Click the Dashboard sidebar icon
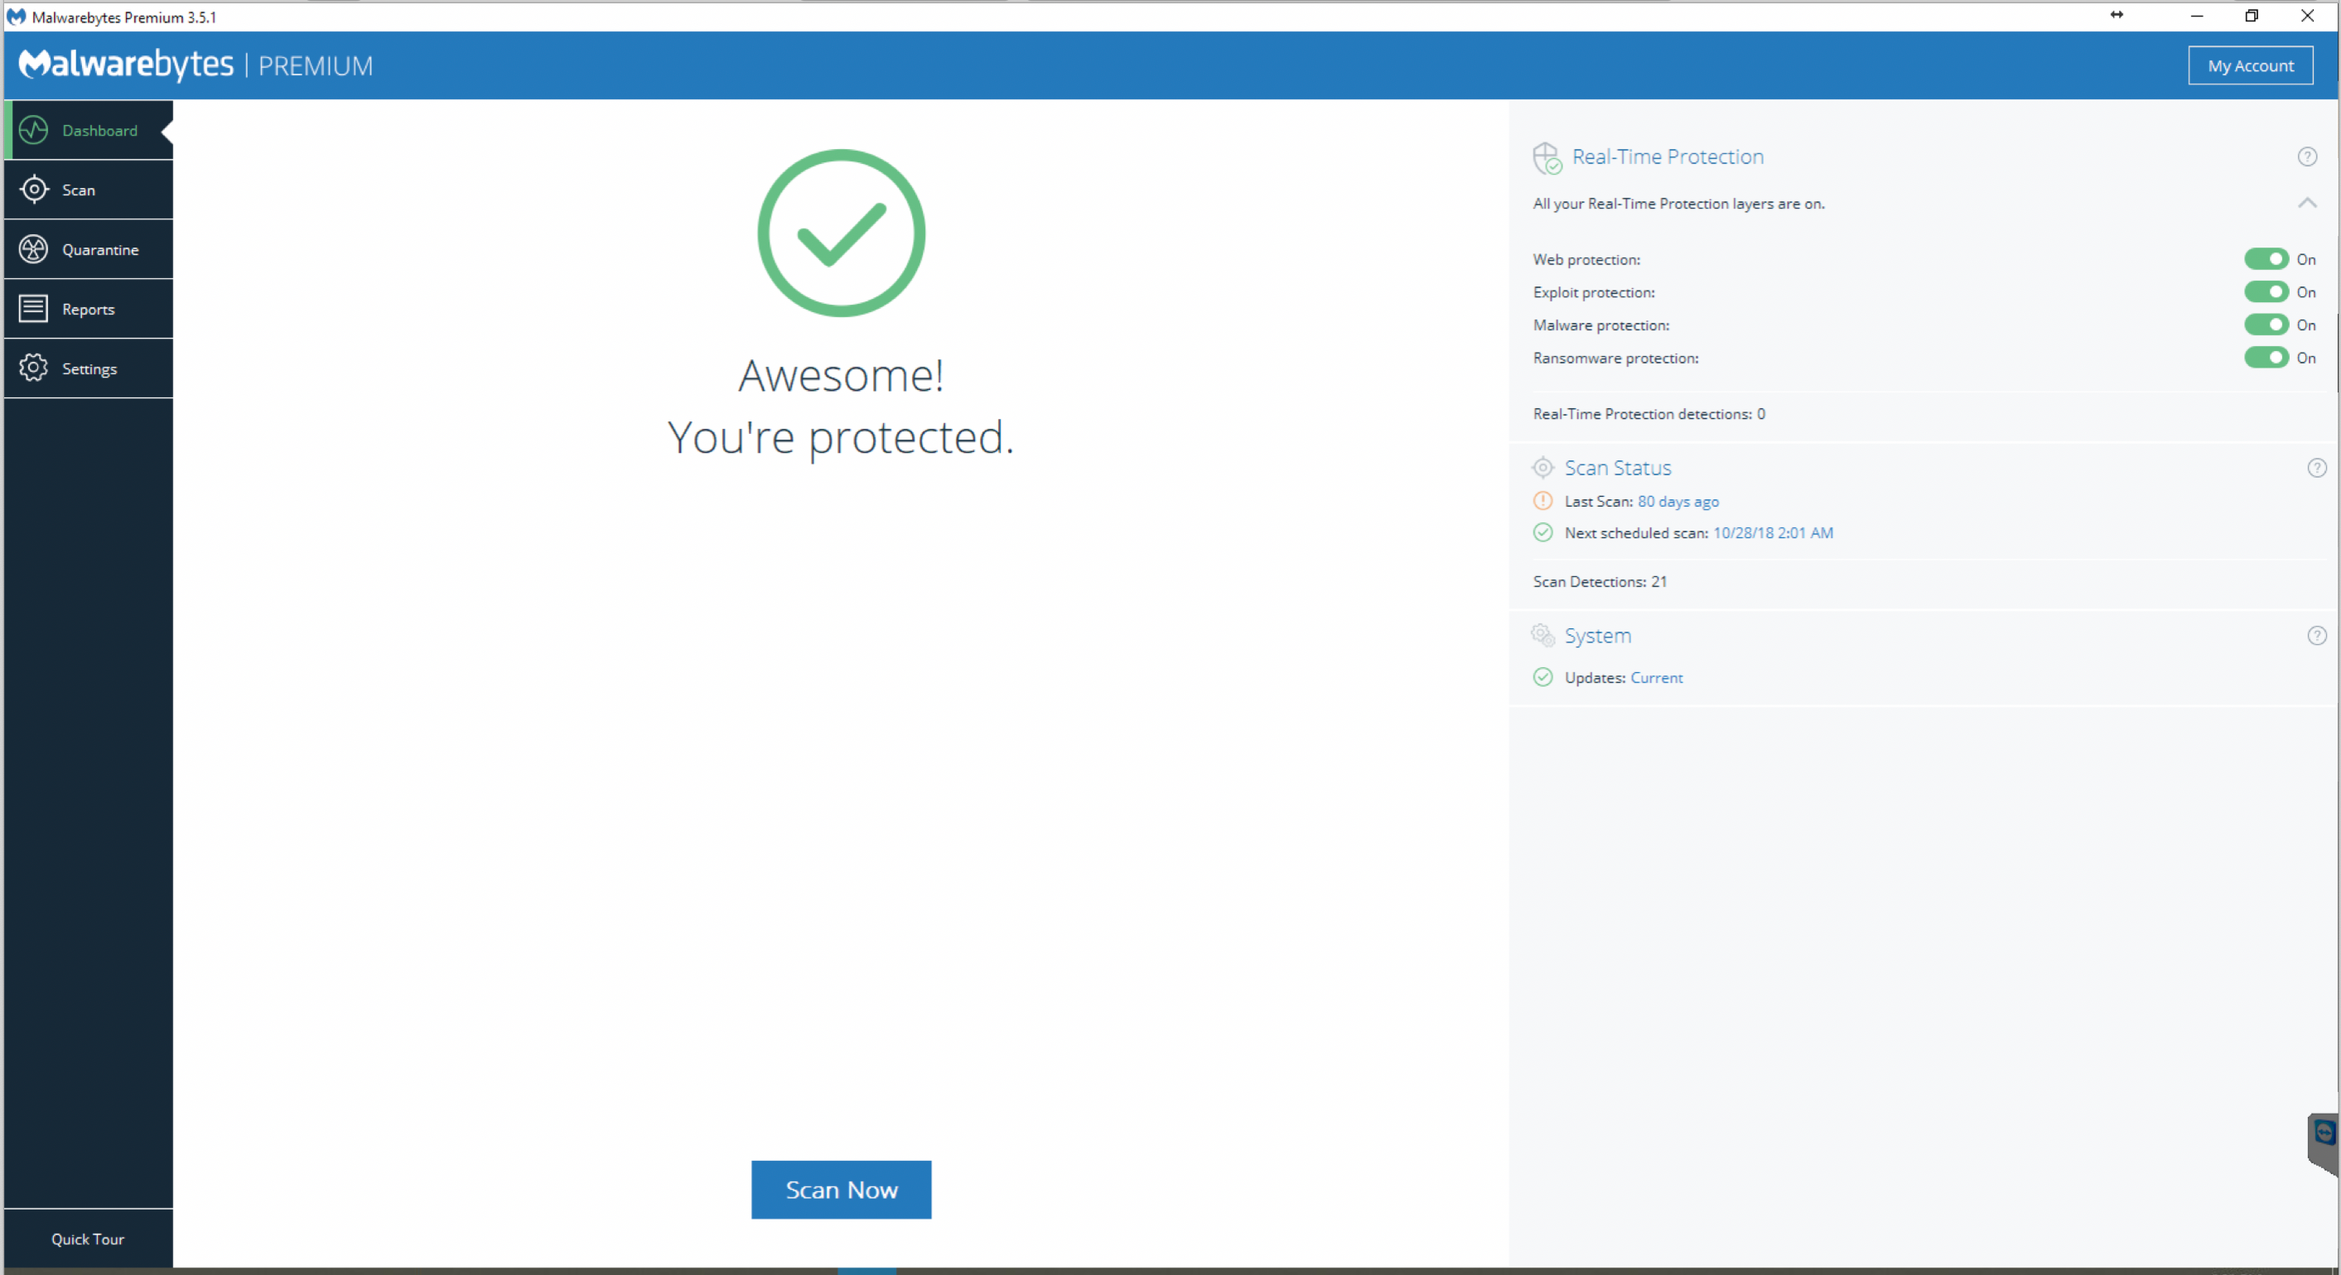 (35, 132)
